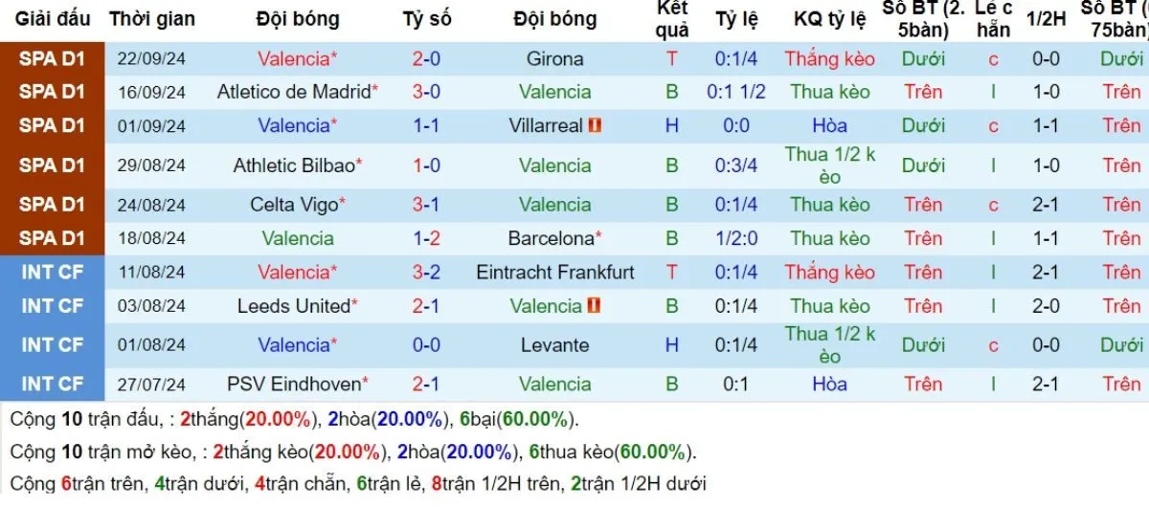
Task: Click the Celta Vigo team link
Action: [x=294, y=204]
